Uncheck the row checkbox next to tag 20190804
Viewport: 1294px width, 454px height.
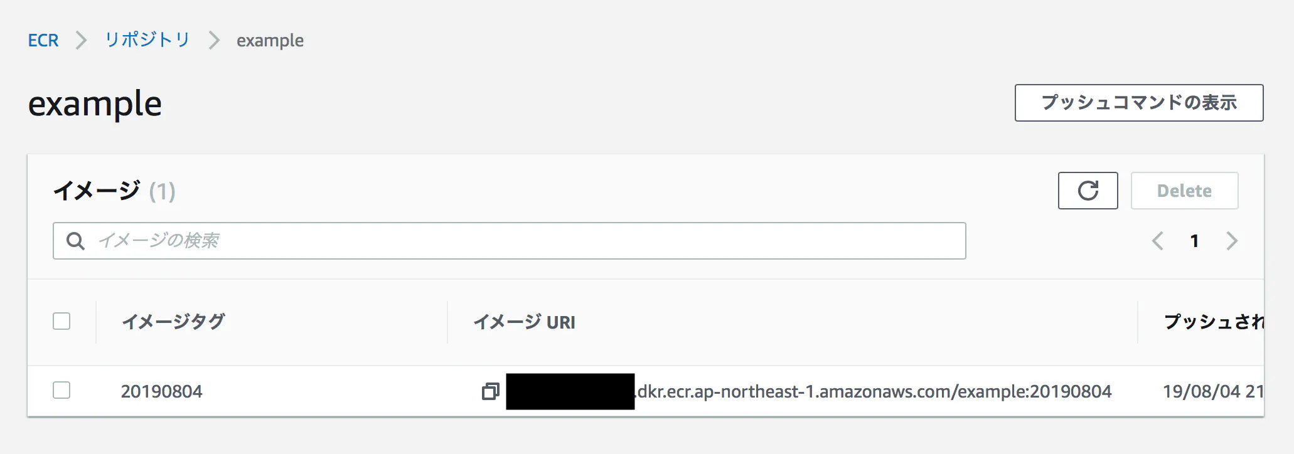62,391
